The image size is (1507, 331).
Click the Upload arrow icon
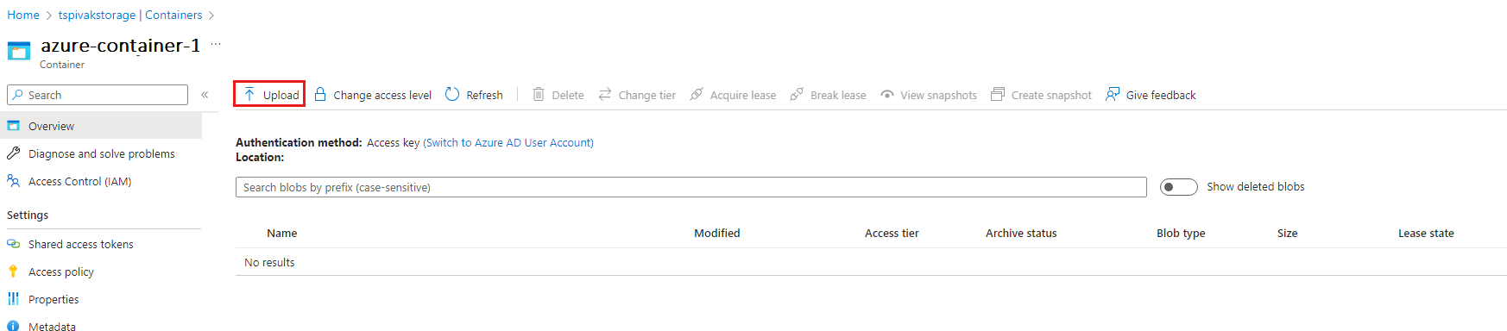point(249,95)
